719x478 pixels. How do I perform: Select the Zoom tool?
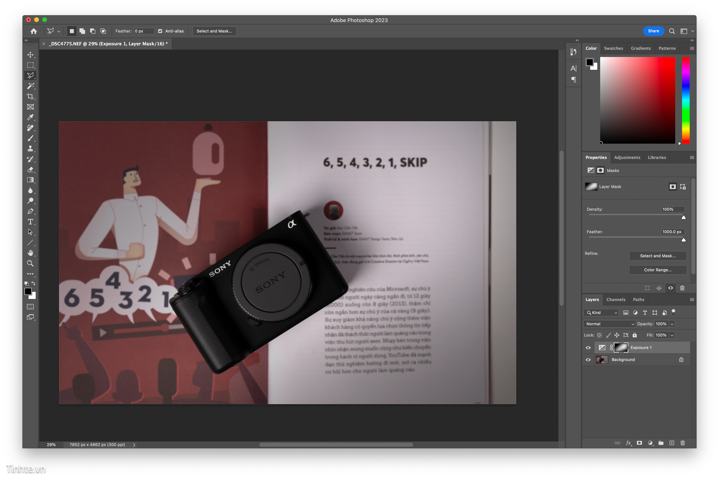click(x=31, y=263)
